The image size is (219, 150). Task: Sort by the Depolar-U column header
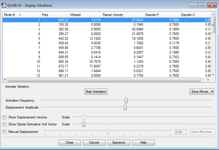[x=195, y=15]
